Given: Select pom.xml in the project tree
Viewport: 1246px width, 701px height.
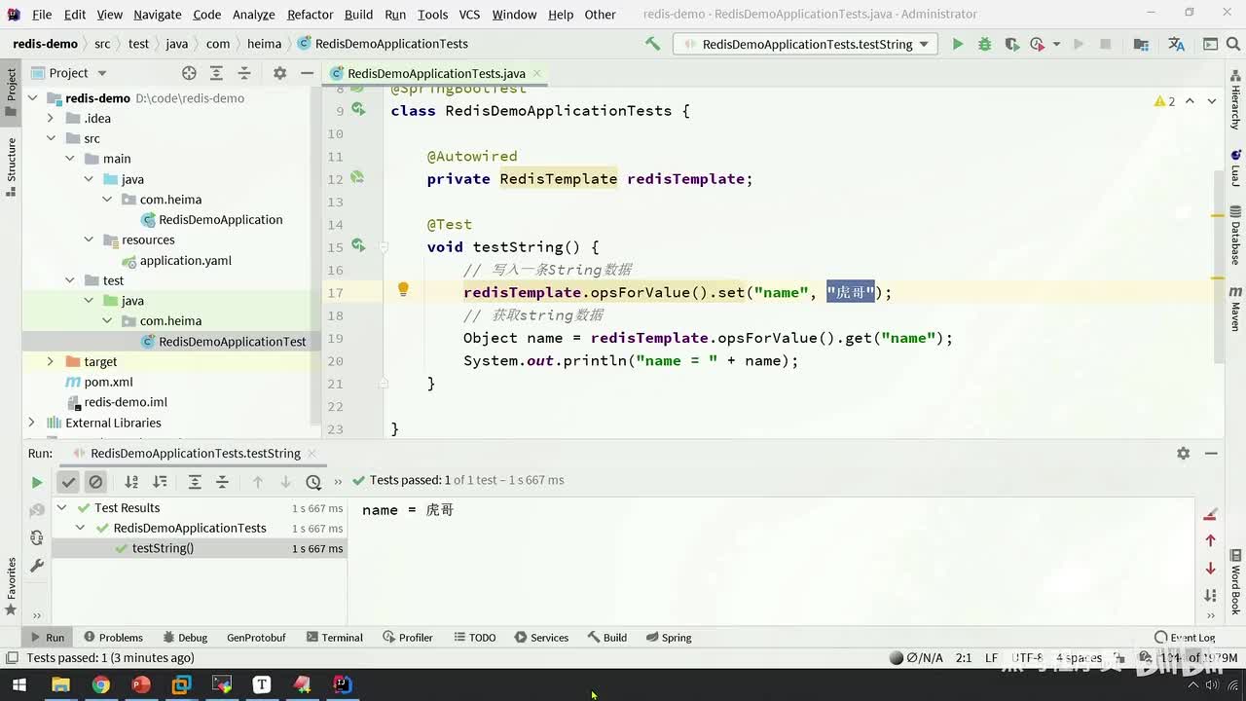Looking at the screenshot, I should [108, 382].
